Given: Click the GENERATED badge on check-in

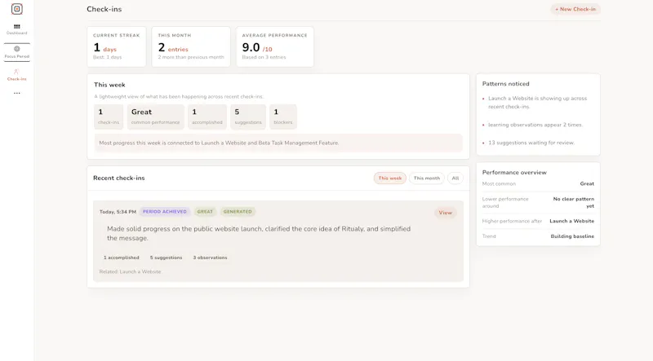Looking at the screenshot, I should point(238,212).
